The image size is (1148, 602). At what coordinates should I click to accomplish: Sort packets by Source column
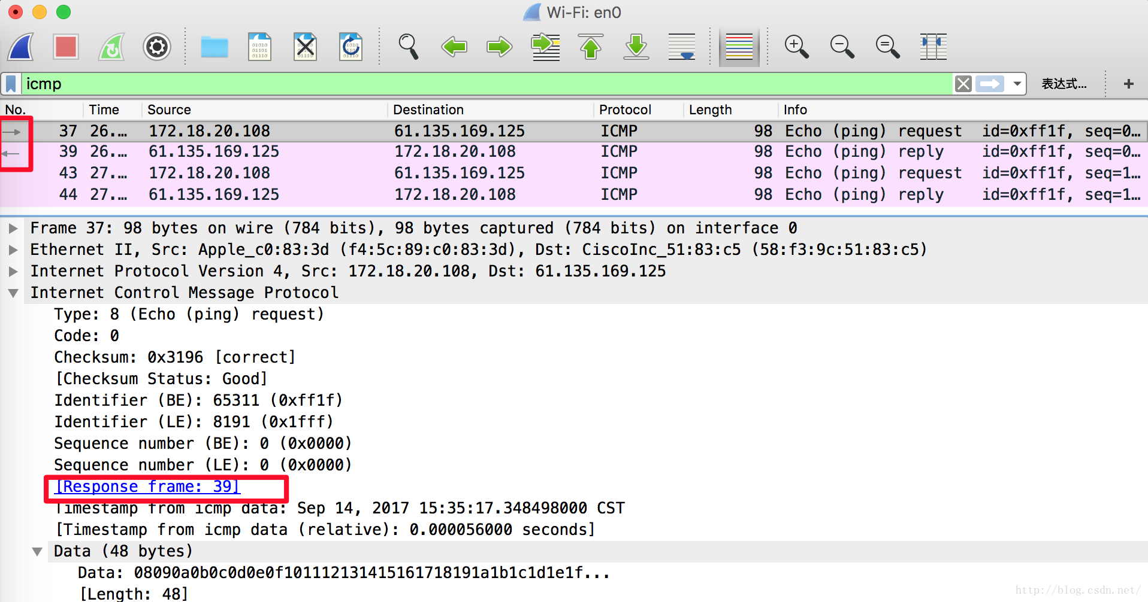click(x=265, y=110)
